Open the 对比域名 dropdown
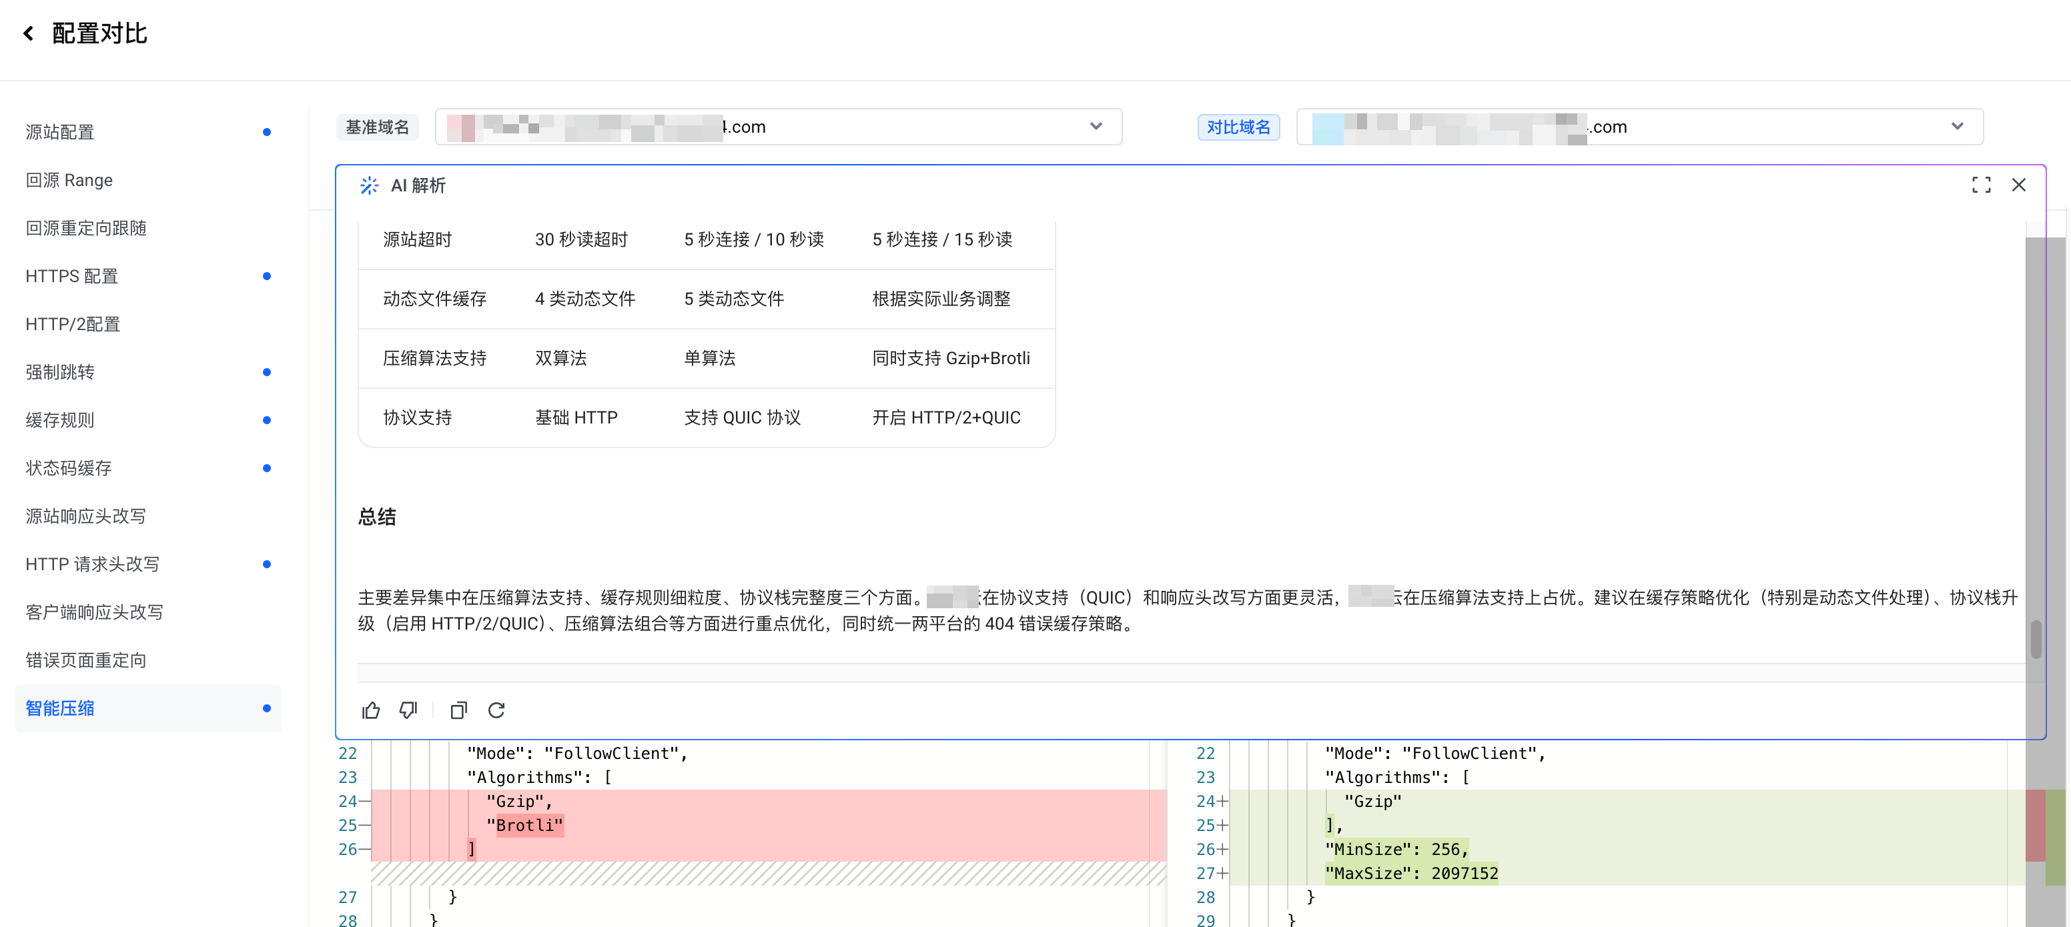The image size is (2071, 927). (x=1957, y=126)
